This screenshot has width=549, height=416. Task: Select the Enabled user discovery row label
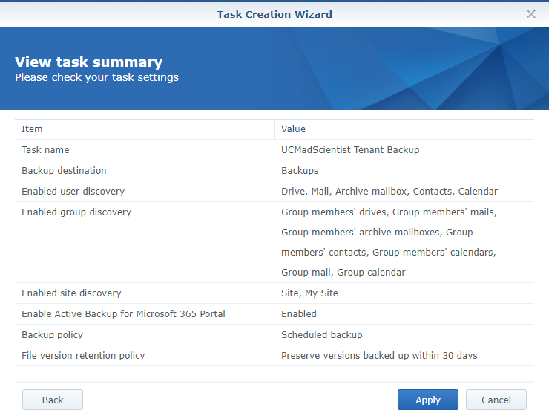coord(73,192)
